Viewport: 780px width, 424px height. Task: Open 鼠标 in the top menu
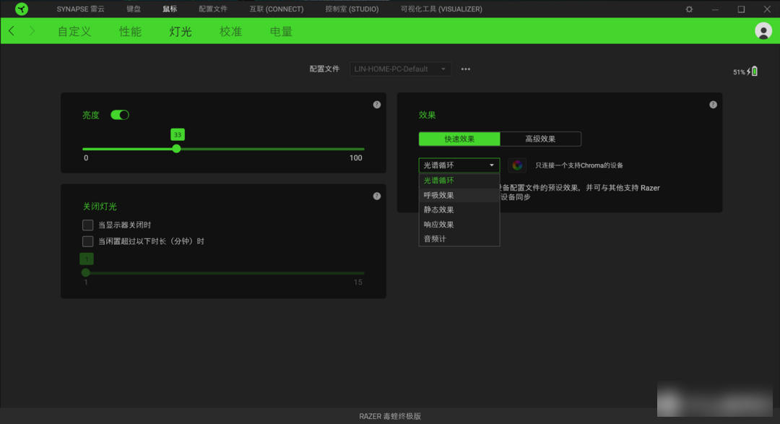tap(170, 9)
